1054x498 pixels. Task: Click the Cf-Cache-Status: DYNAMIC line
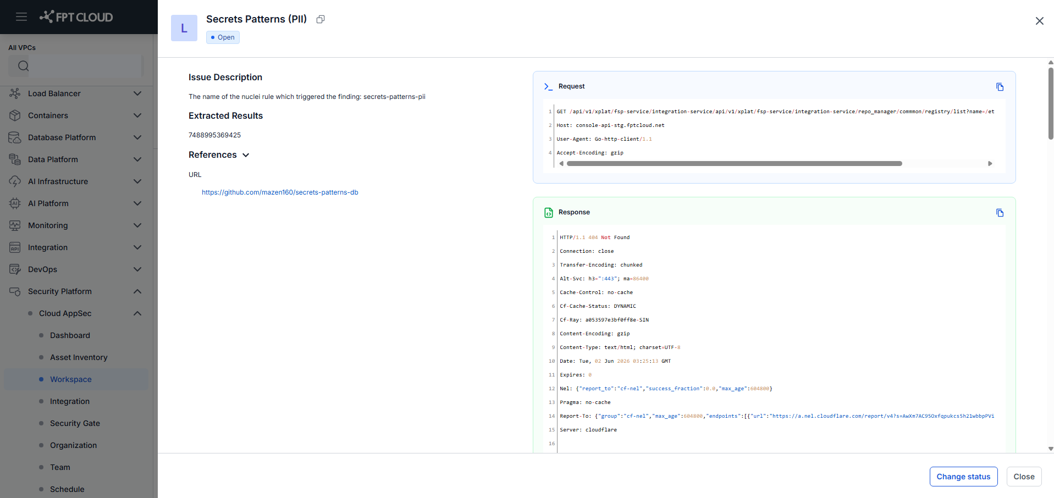tap(598, 306)
